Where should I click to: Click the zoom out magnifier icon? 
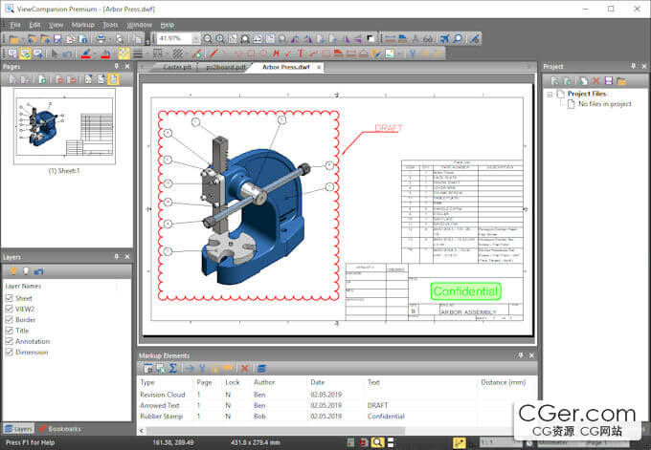click(x=208, y=39)
